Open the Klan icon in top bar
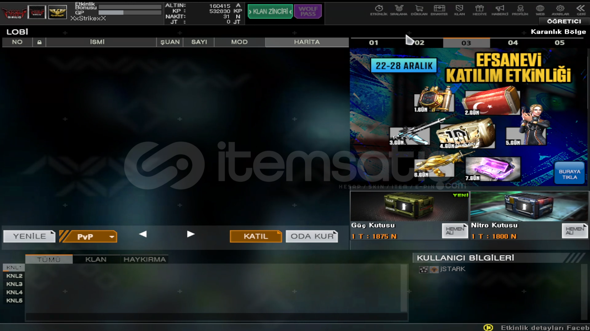The width and height of the screenshot is (590, 331). [x=459, y=10]
